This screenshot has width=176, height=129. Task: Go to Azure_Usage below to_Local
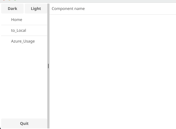coord(24,41)
